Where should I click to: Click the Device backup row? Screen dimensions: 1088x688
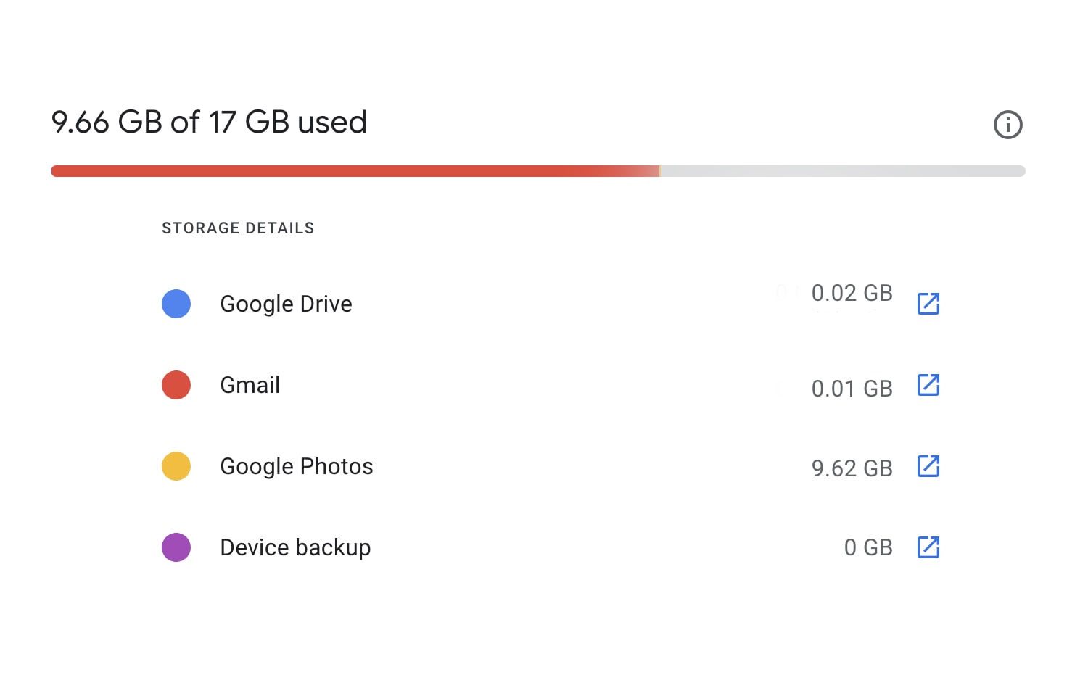coord(294,547)
